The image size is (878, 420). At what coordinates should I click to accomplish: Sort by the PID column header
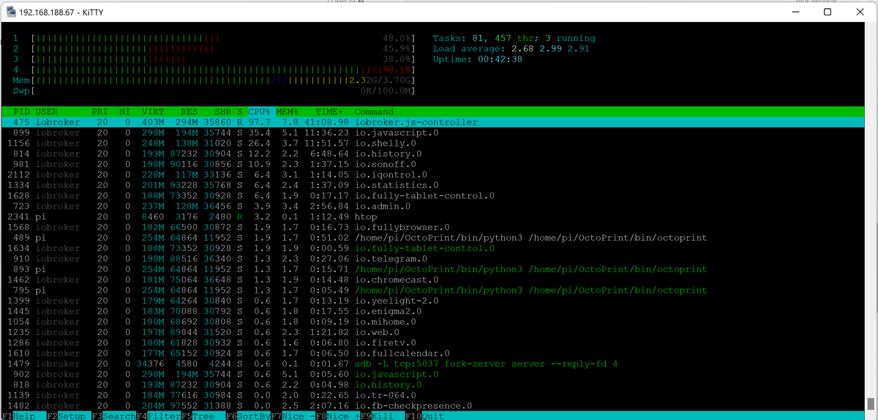point(21,112)
